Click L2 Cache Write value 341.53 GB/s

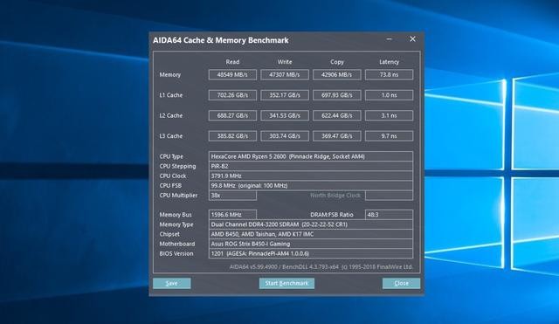(285, 115)
